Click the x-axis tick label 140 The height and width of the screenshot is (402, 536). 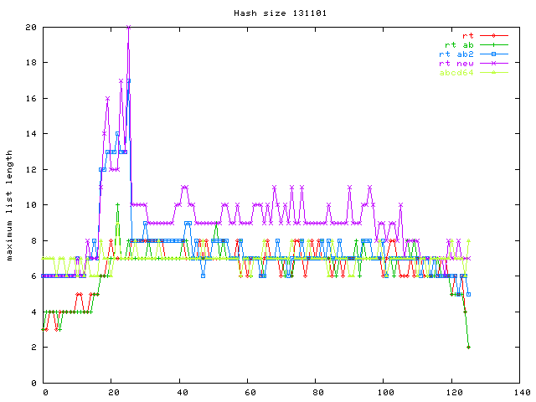pos(522,393)
